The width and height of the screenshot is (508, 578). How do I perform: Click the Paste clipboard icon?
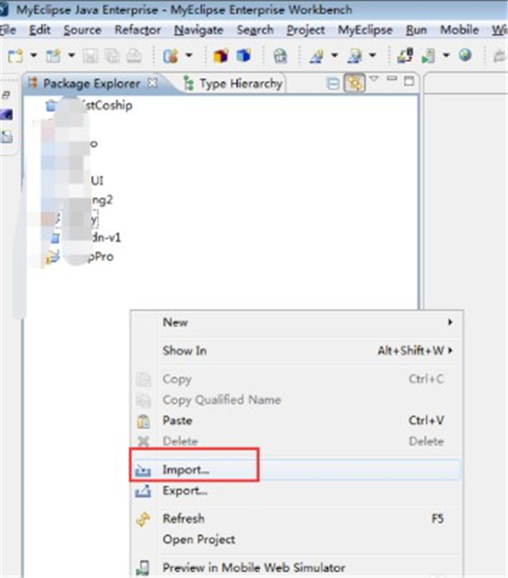[144, 421]
